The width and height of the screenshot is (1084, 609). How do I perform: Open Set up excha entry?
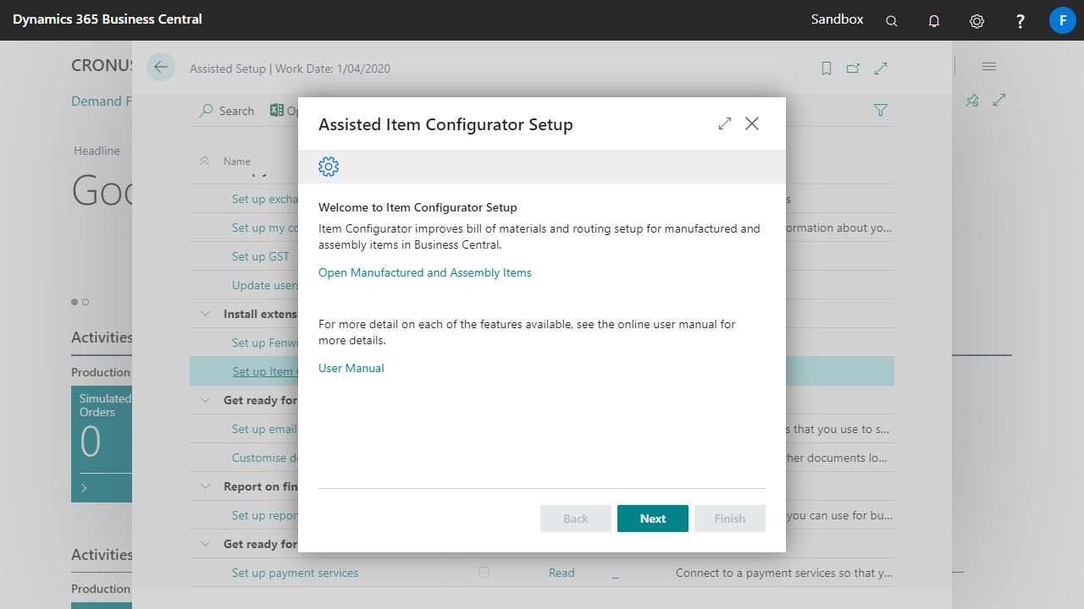pos(265,199)
